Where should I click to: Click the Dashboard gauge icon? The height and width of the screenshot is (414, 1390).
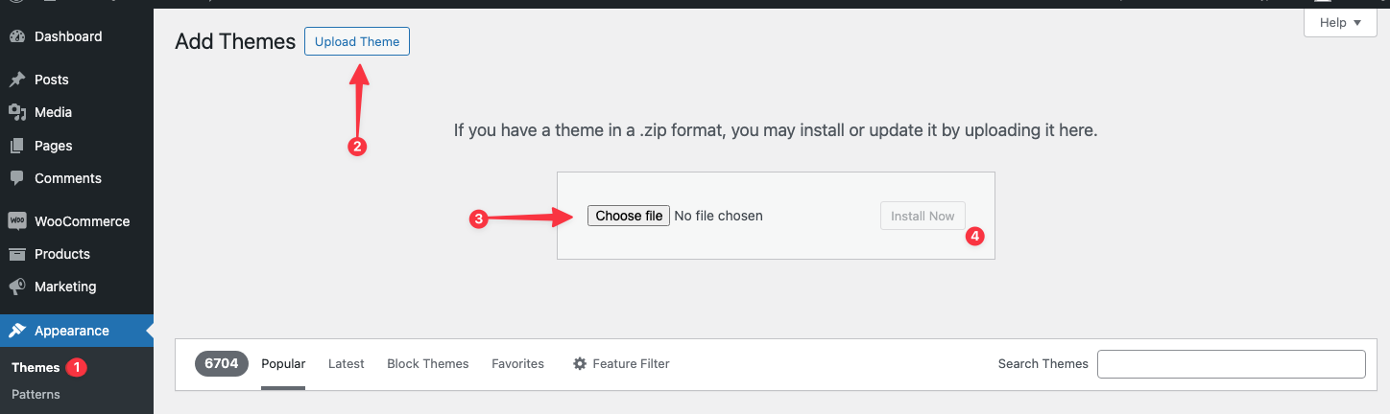[x=17, y=36]
